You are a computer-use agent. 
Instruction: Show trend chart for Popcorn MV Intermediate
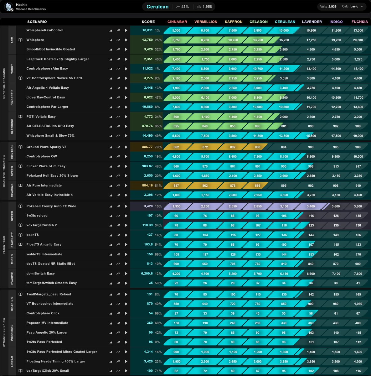click(x=118, y=323)
